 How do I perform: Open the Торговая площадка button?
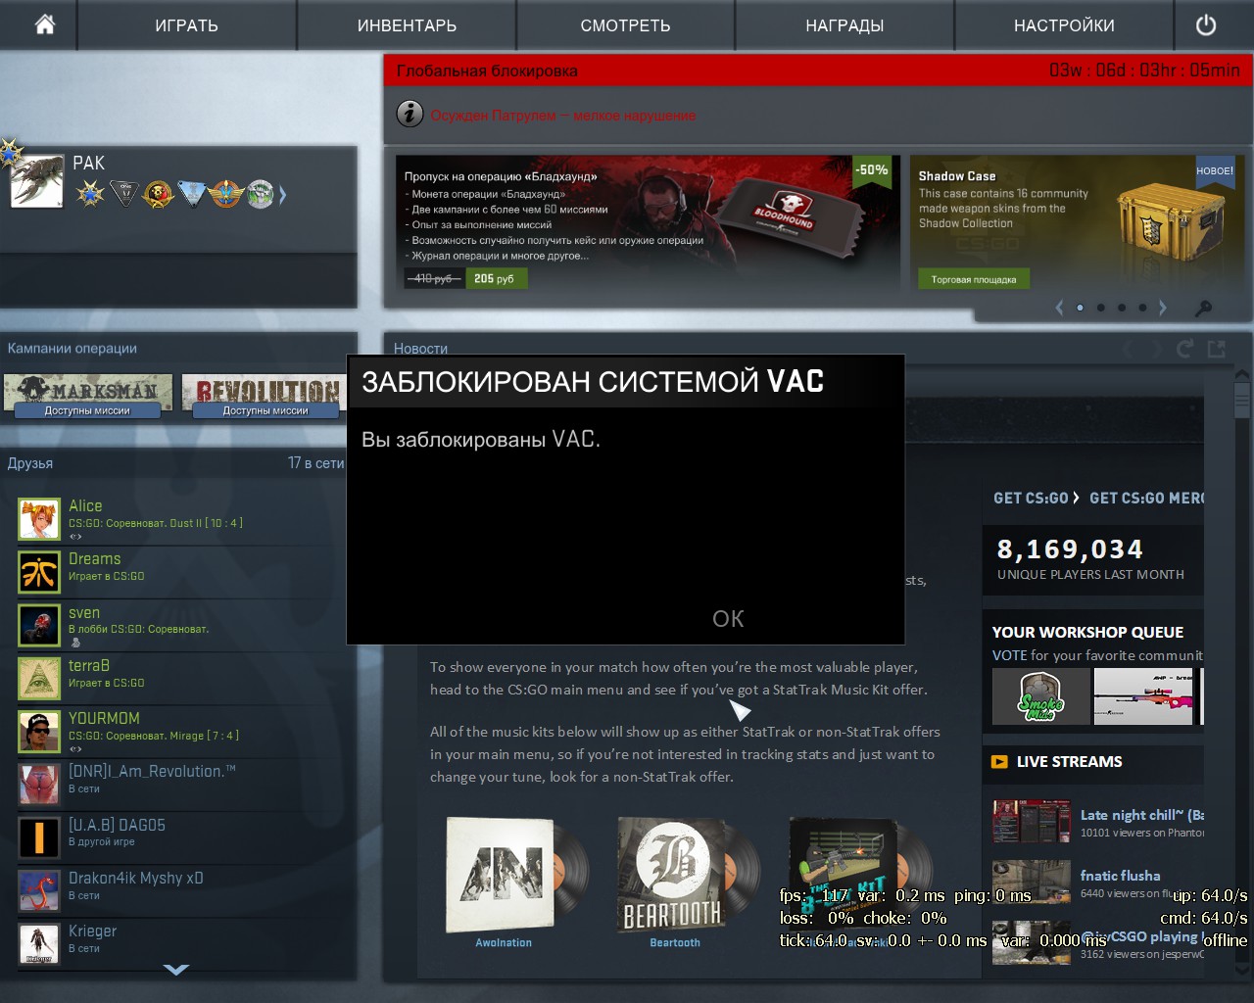(x=974, y=279)
